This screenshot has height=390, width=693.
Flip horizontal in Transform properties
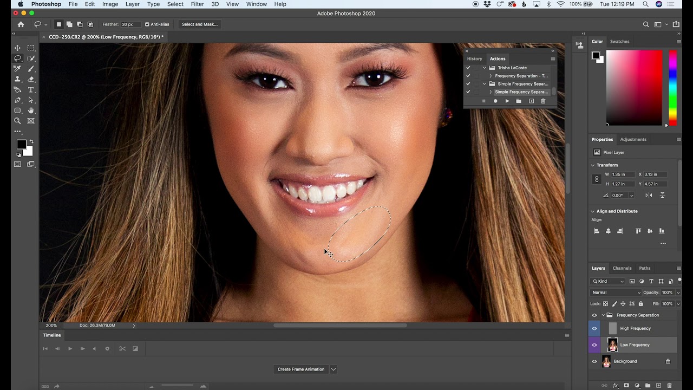point(649,196)
